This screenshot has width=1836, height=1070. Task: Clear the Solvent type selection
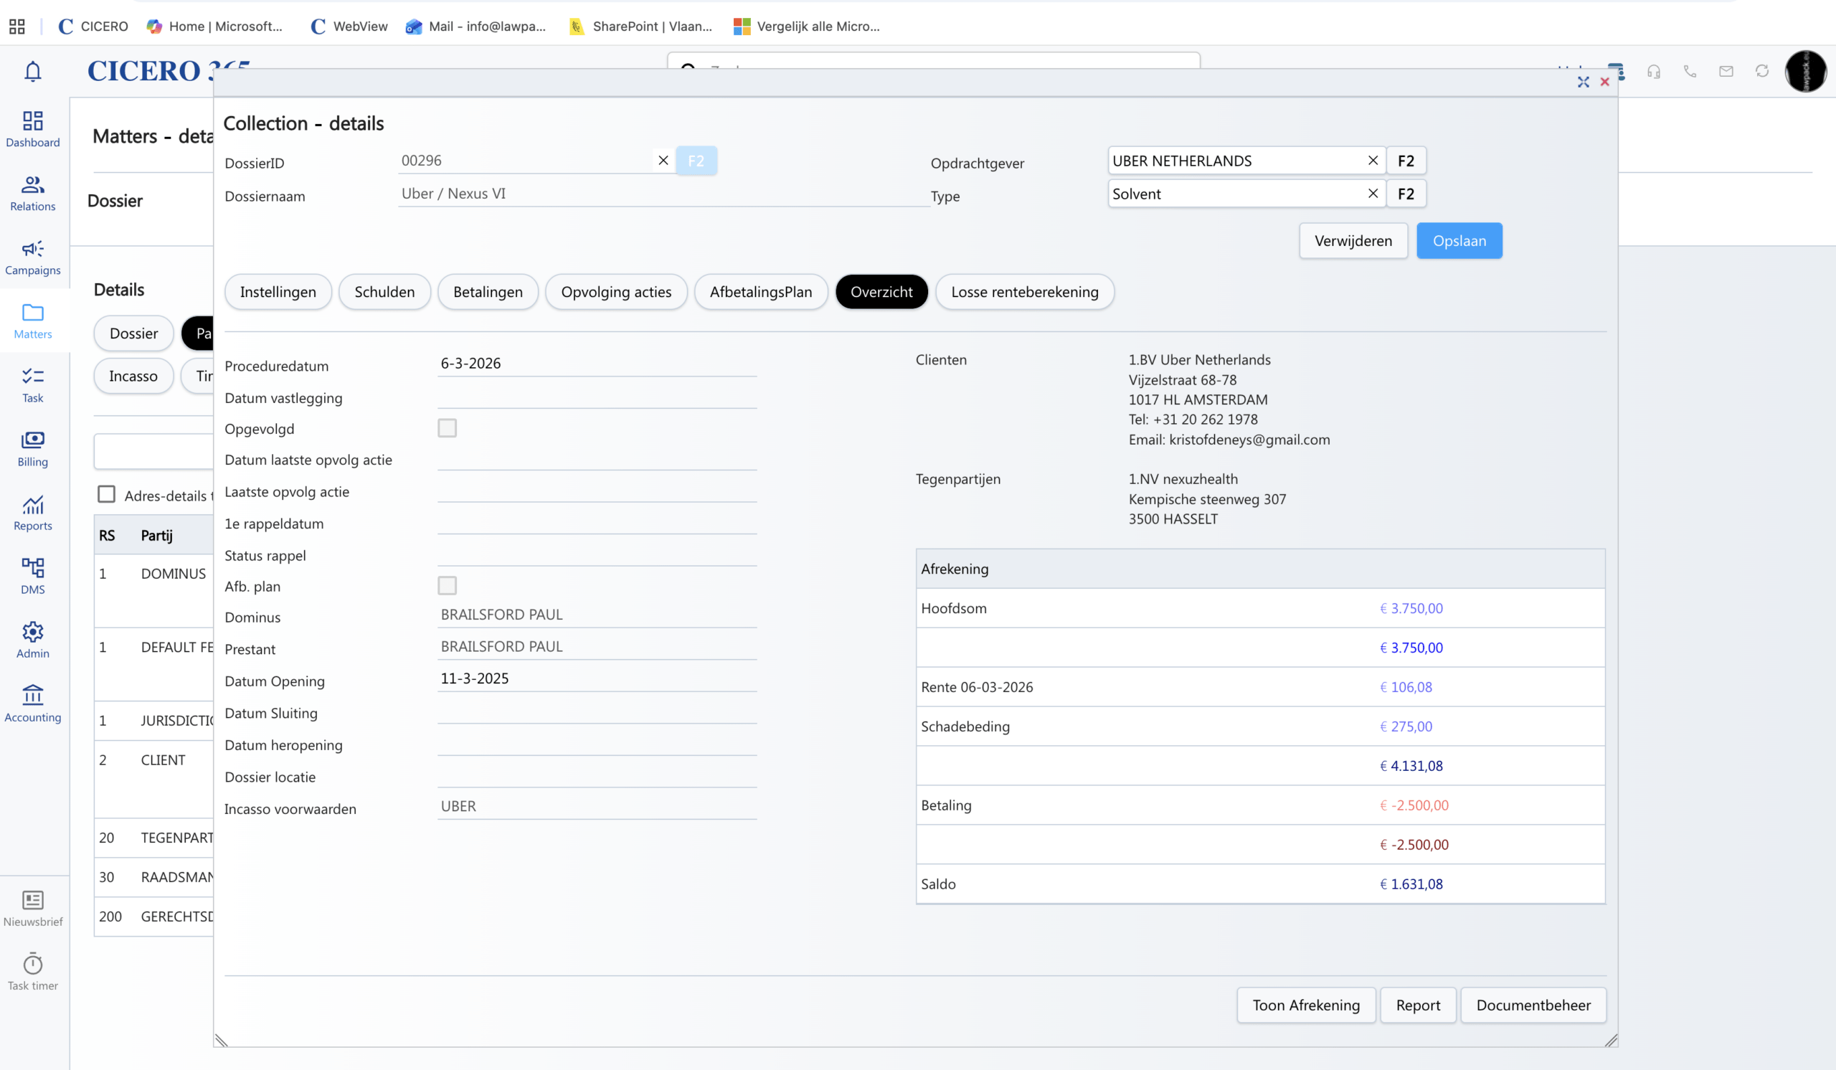[1373, 194]
